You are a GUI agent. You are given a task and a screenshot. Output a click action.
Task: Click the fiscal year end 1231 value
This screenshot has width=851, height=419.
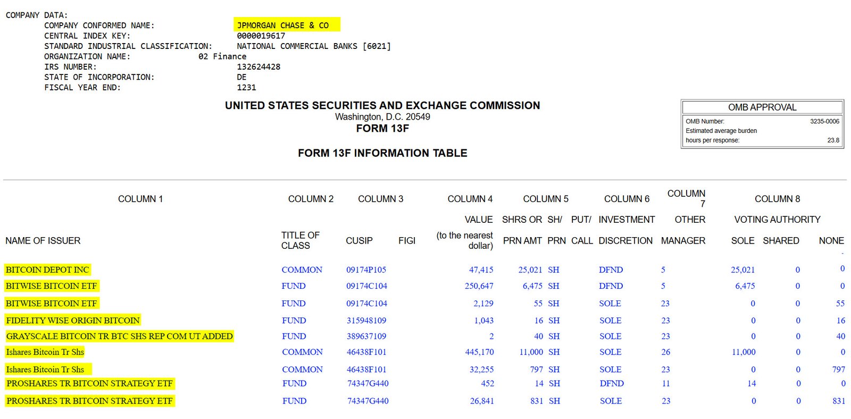(x=246, y=88)
